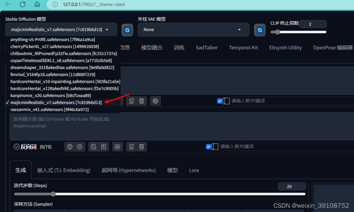Refresh the external VAE model list
Screen dimensions: 354x212
click(x=260, y=30)
